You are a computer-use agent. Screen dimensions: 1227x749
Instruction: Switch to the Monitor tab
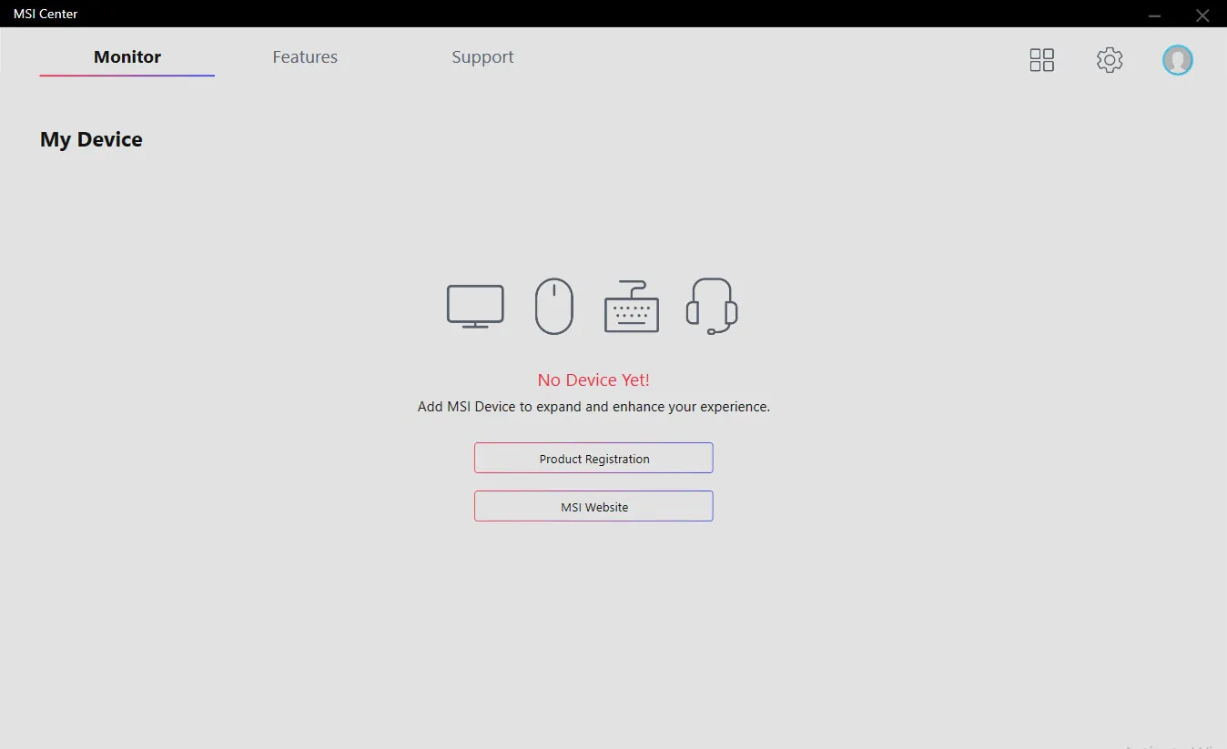coord(127,56)
